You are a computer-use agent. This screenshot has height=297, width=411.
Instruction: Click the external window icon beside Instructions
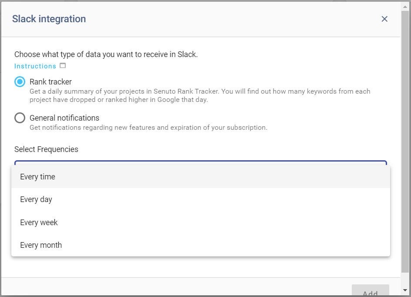point(63,65)
